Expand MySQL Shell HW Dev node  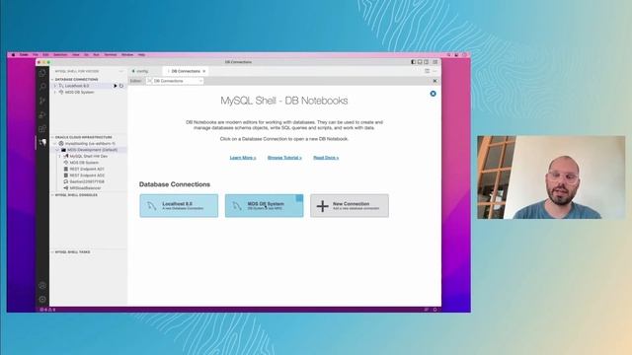click(60, 156)
